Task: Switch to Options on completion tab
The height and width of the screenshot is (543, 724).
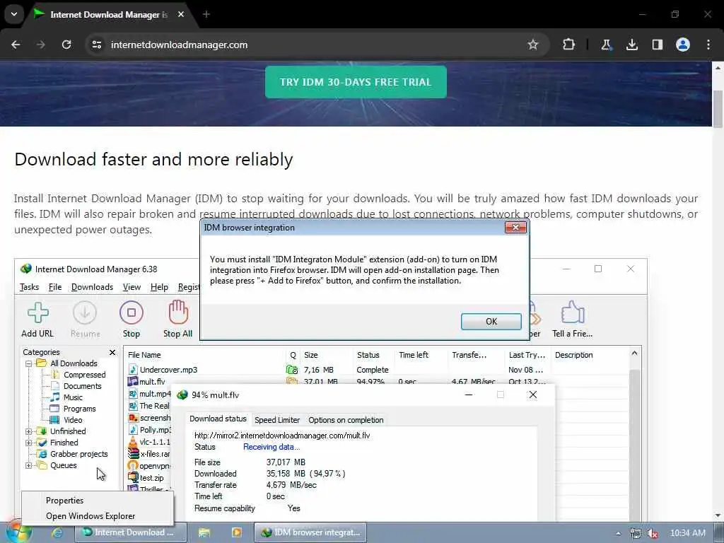Action: tap(346, 420)
